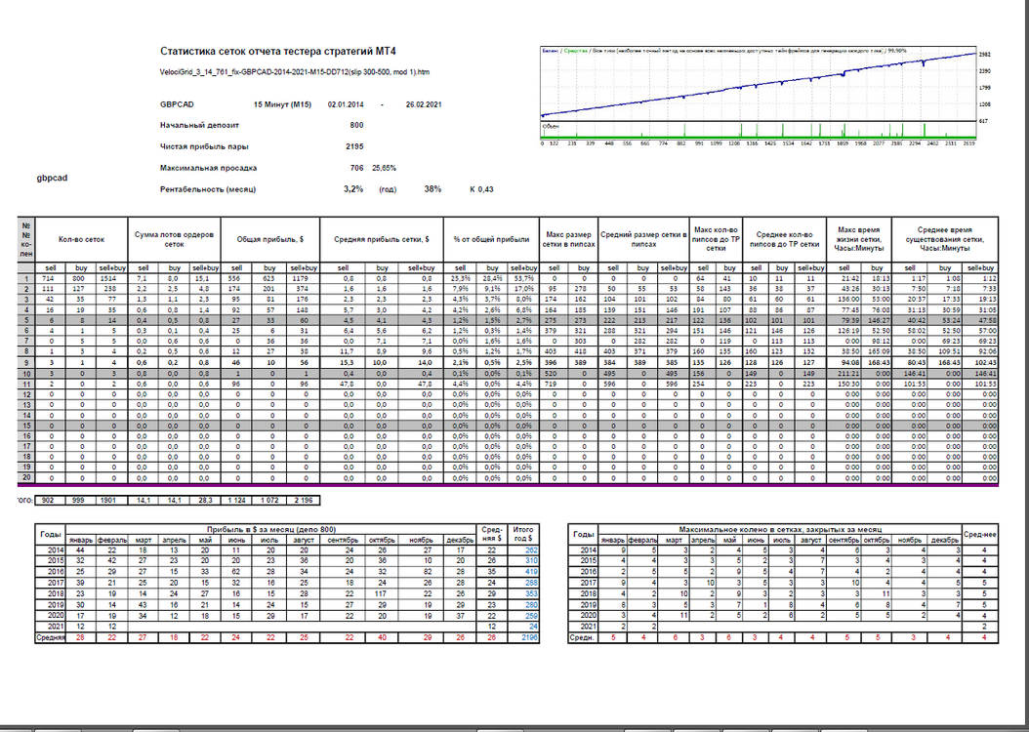Click the 'Сумма лотов ордеров сеток' header
The height and width of the screenshot is (732, 1029).
coord(175,240)
